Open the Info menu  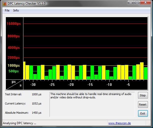pyautogui.click(x=16, y=10)
